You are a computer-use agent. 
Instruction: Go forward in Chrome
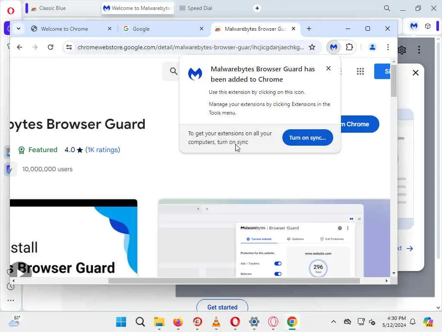pyautogui.click(x=35, y=47)
